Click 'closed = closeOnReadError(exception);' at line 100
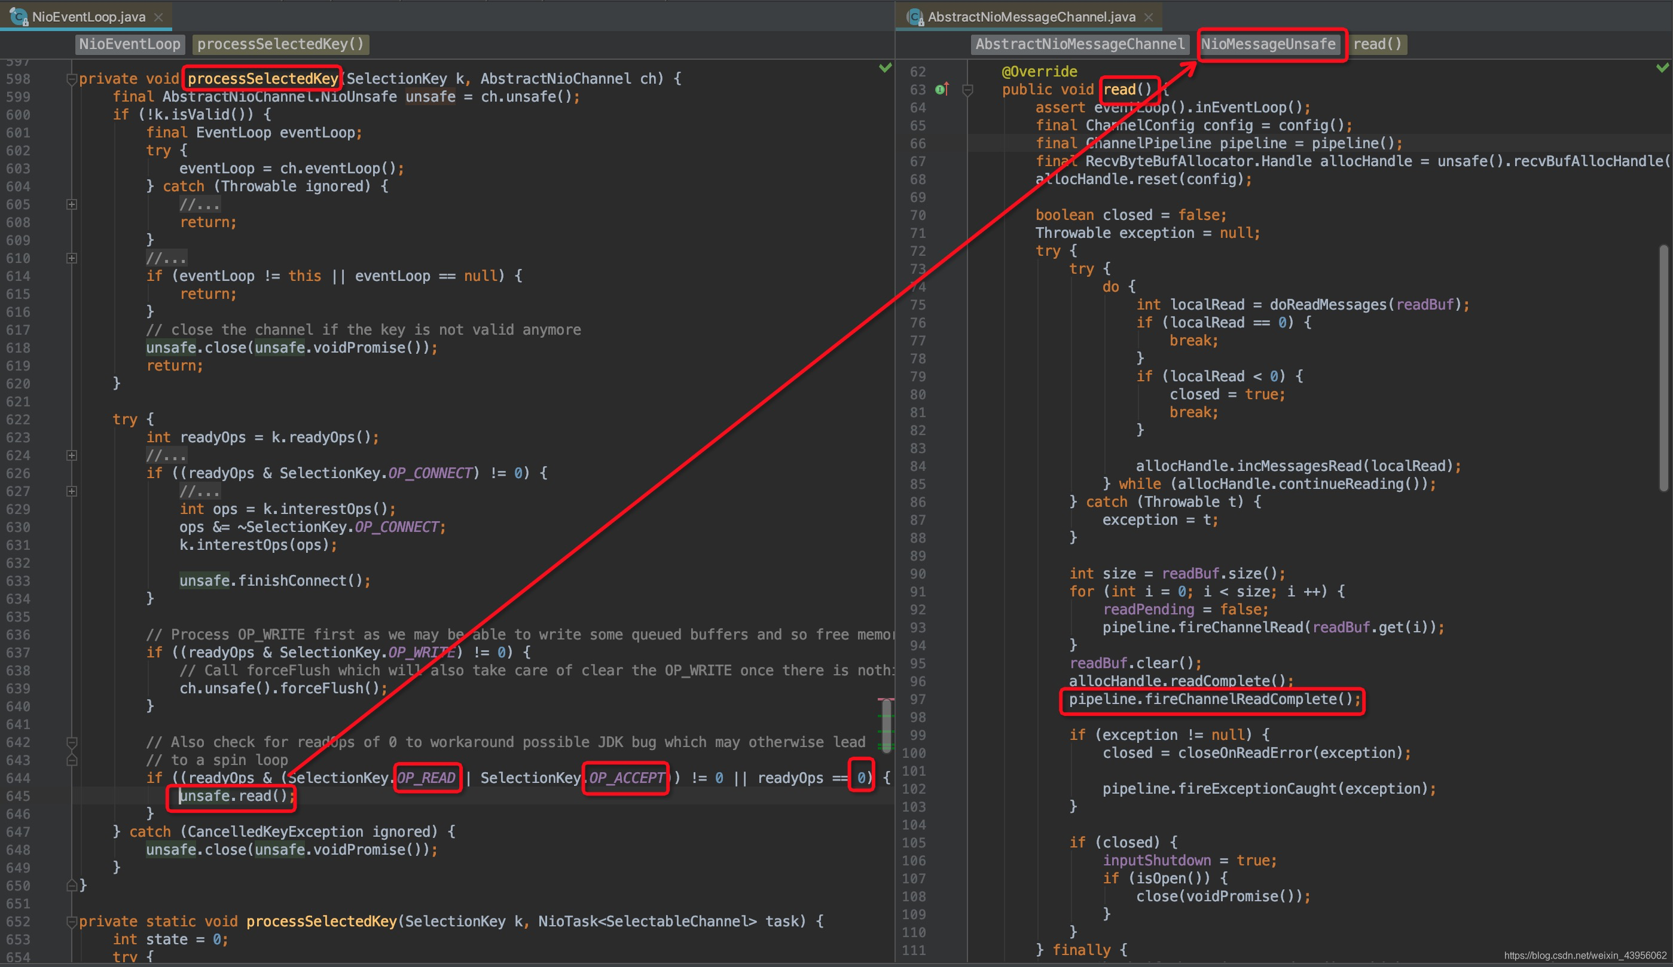 click(1257, 752)
